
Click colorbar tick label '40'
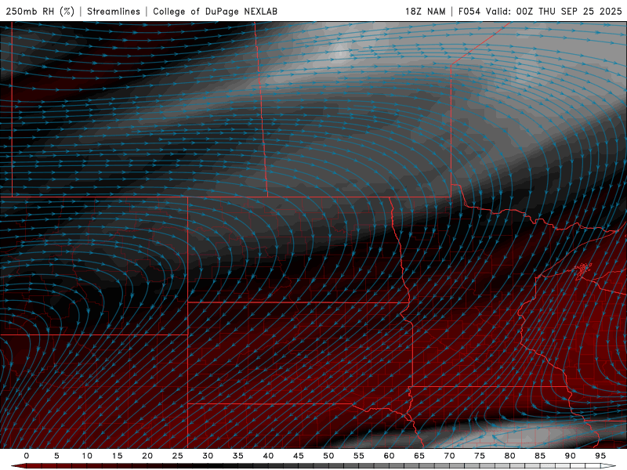(268, 456)
